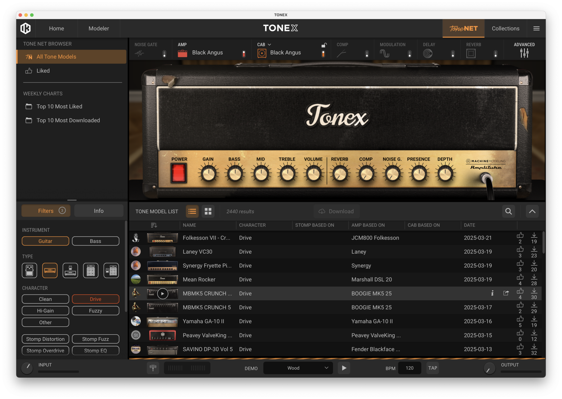This screenshot has width=562, height=399.
Task: Click the cab unlock padlock icon
Action: pos(324,45)
